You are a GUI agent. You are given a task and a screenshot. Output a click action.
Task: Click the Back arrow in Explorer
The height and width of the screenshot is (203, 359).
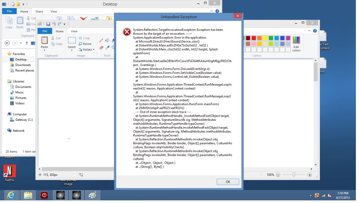click(x=7, y=43)
